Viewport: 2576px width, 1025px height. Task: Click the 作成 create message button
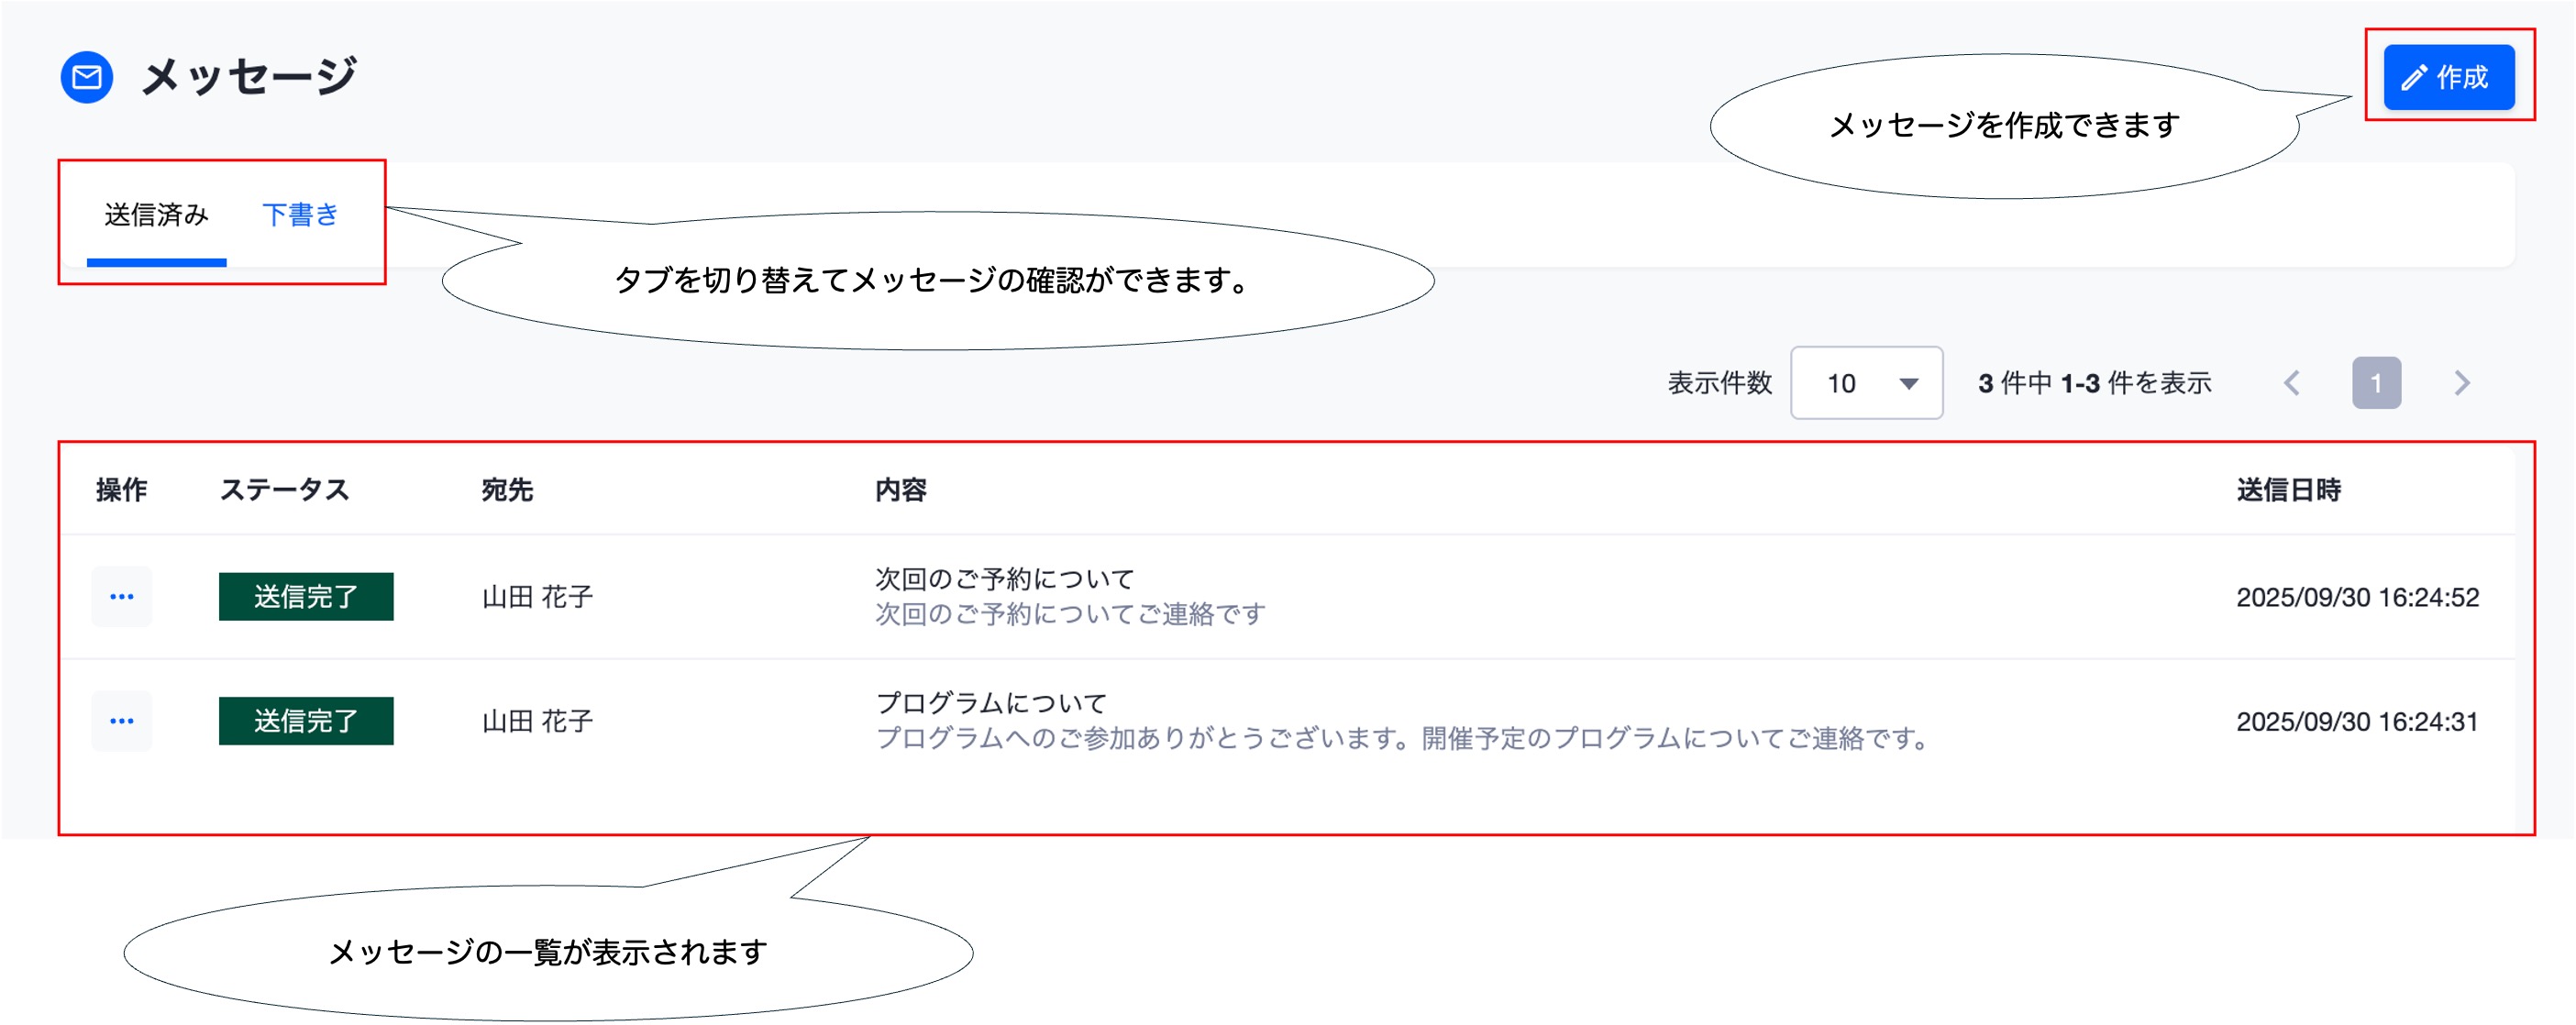(x=2449, y=77)
